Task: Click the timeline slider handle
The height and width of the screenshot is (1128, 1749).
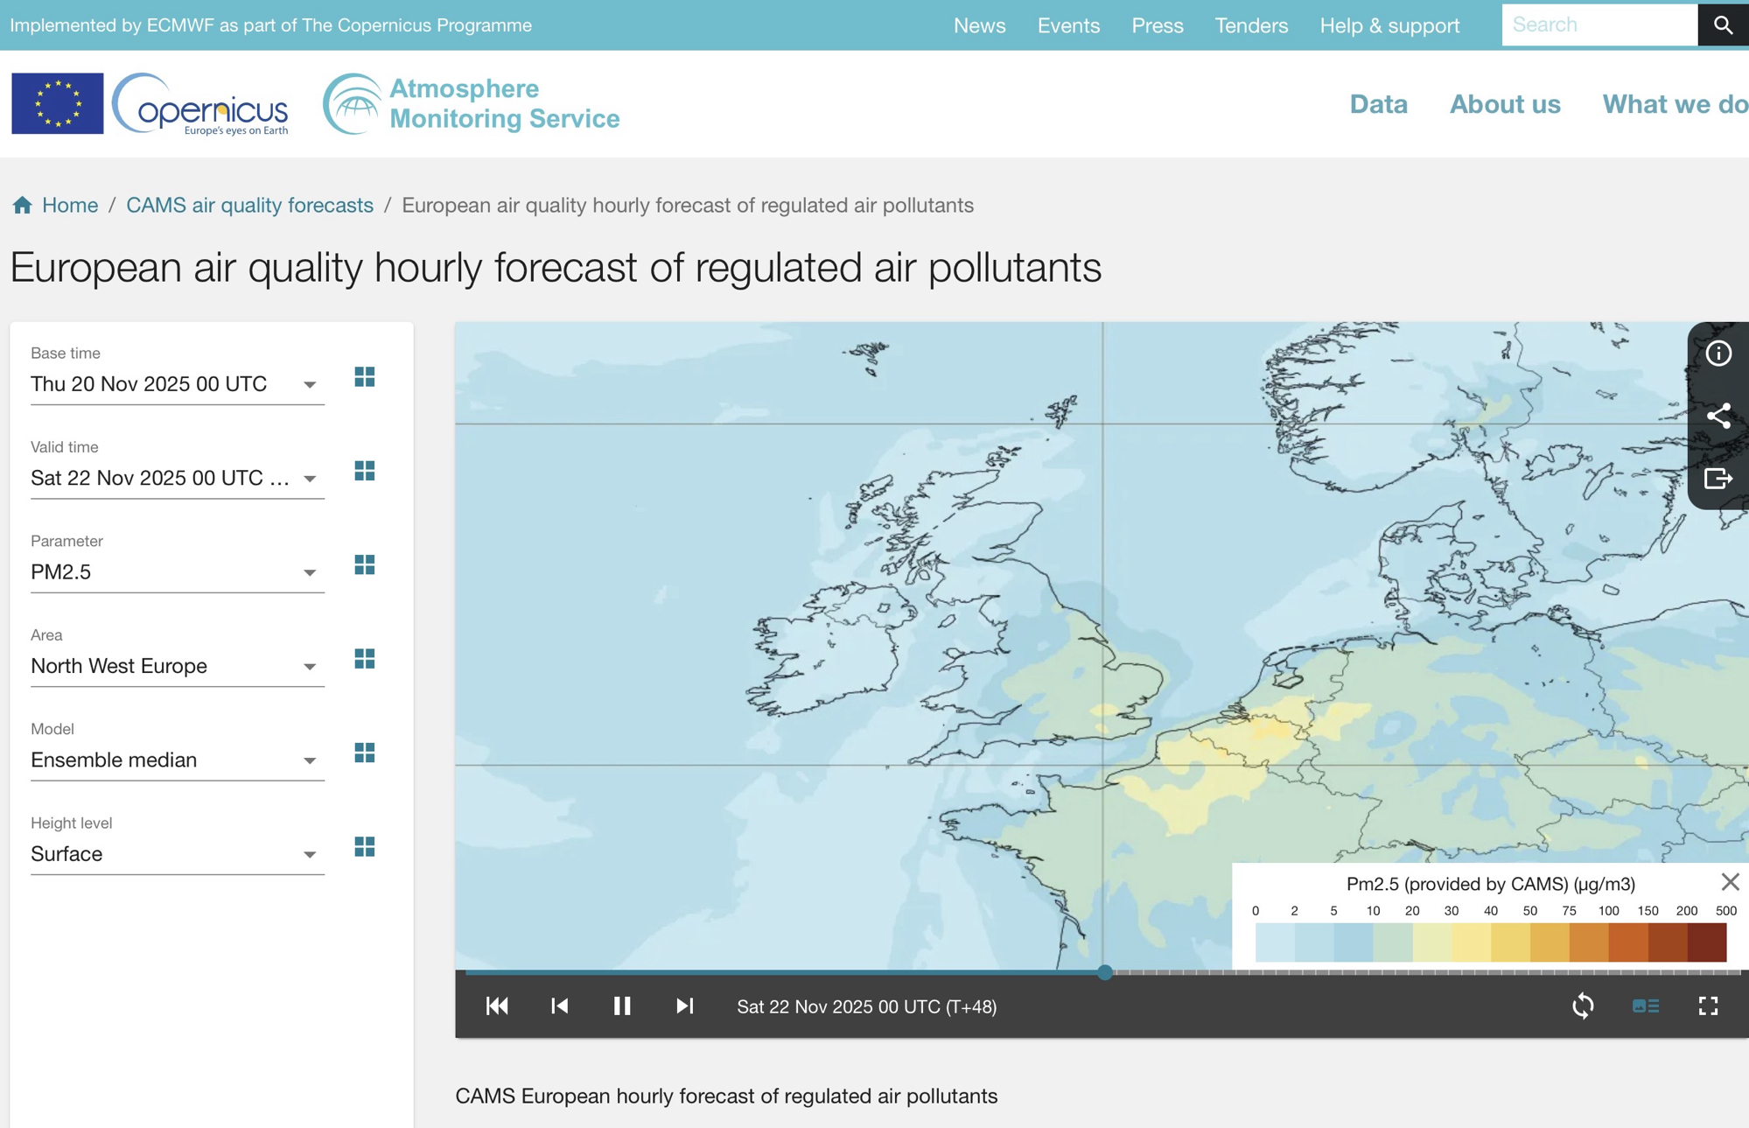Action: (1105, 972)
